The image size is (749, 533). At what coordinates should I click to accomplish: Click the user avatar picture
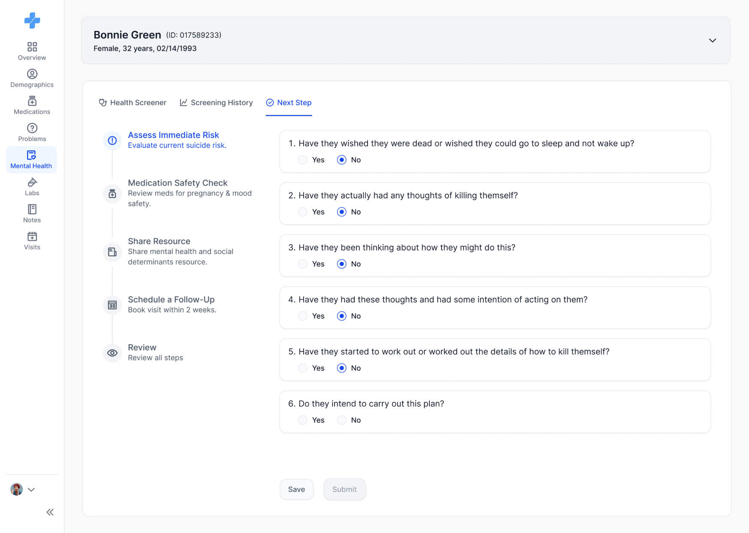coord(16,489)
